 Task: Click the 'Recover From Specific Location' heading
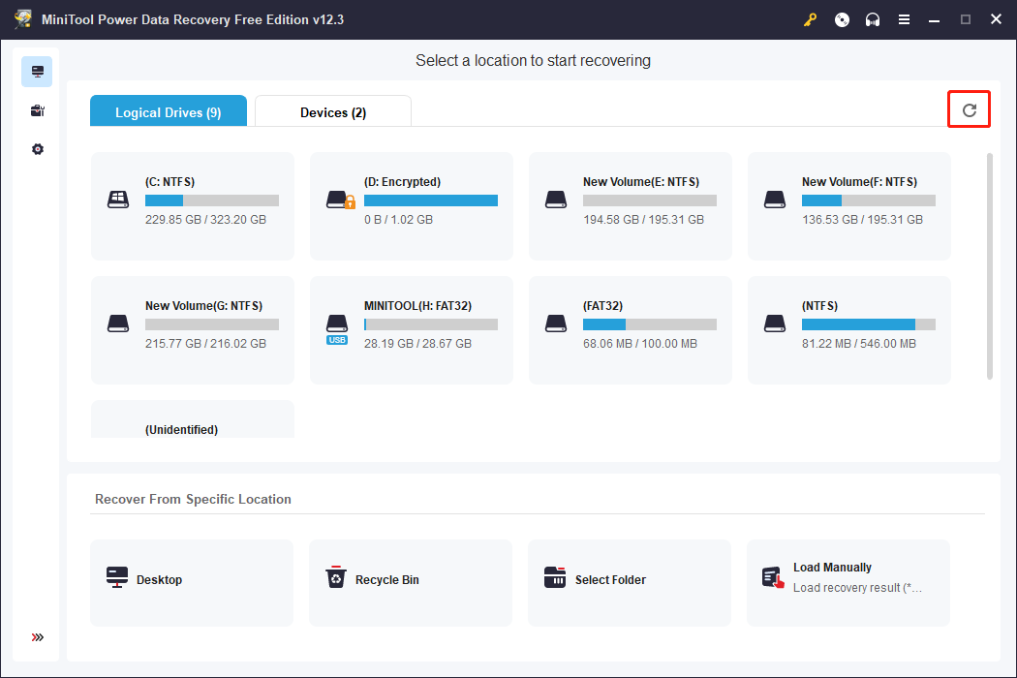point(193,499)
